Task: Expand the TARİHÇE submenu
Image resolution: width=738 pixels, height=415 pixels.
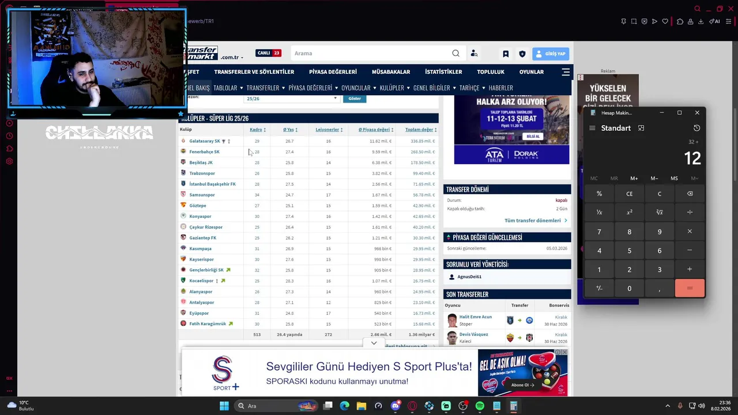Action: tap(483, 88)
